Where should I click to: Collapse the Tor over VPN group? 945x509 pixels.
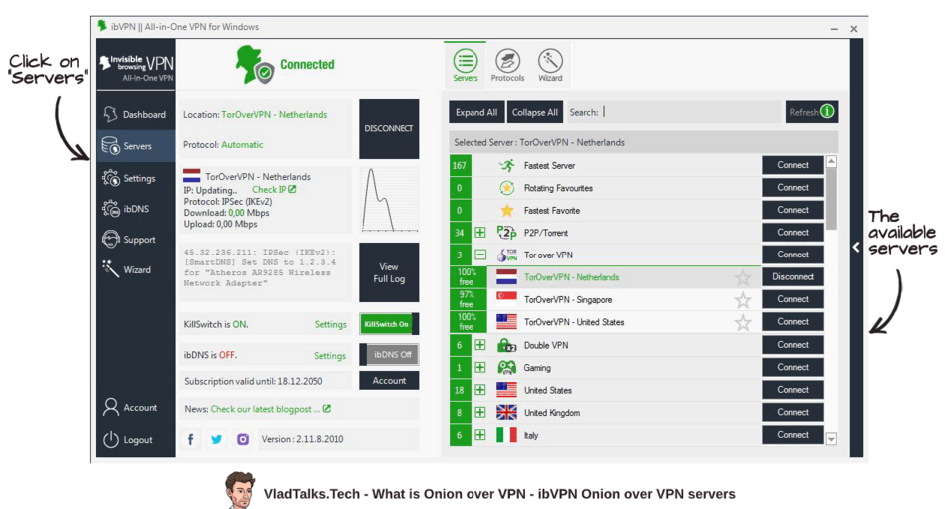pos(480,254)
